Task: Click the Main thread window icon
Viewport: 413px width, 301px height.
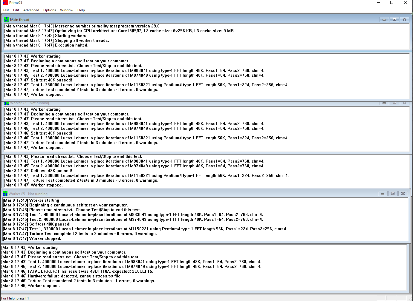Action: [7, 19]
